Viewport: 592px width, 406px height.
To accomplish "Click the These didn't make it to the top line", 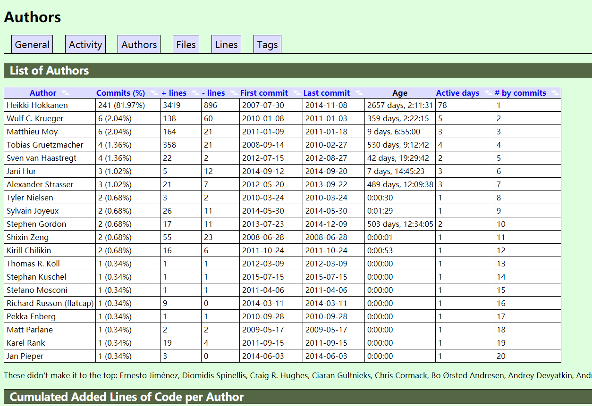I will tap(297, 375).
